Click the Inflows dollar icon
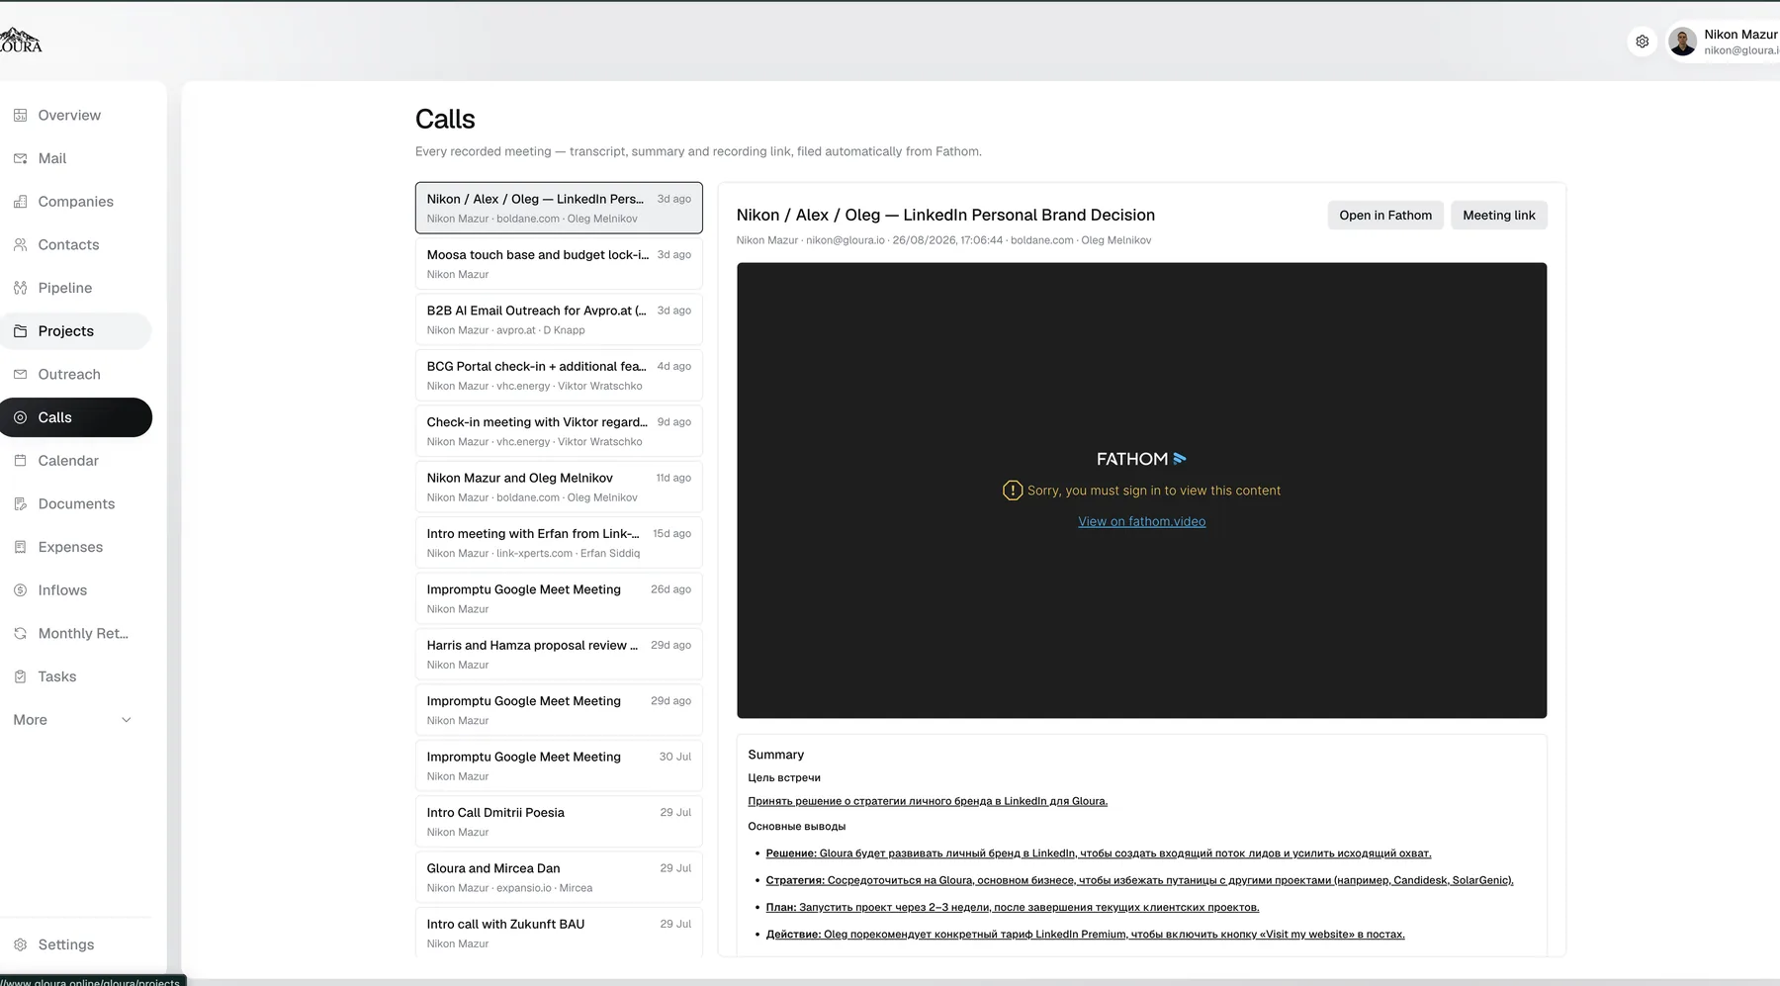The height and width of the screenshot is (986, 1780). [20, 590]
